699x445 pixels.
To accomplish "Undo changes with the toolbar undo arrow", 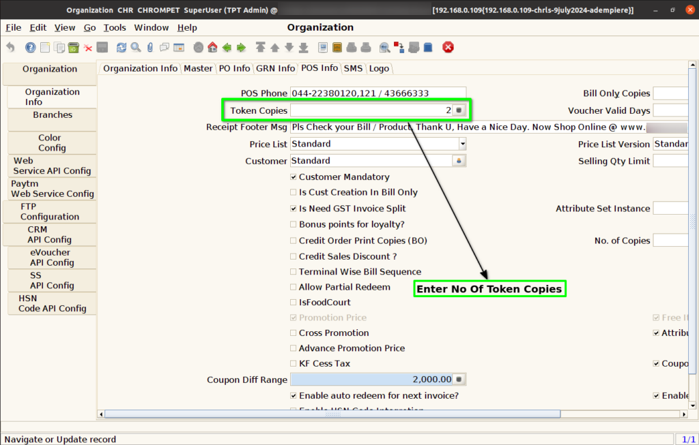I will (11, 47).
